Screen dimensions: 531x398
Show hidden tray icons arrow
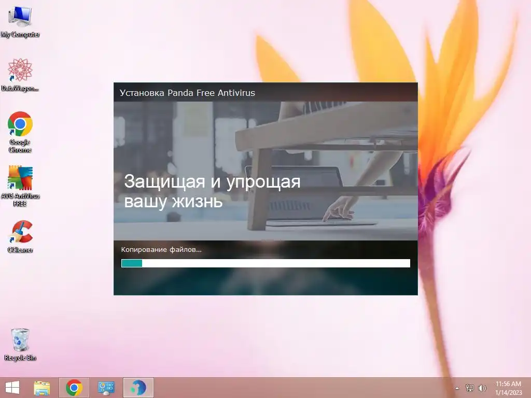point(457,388)
